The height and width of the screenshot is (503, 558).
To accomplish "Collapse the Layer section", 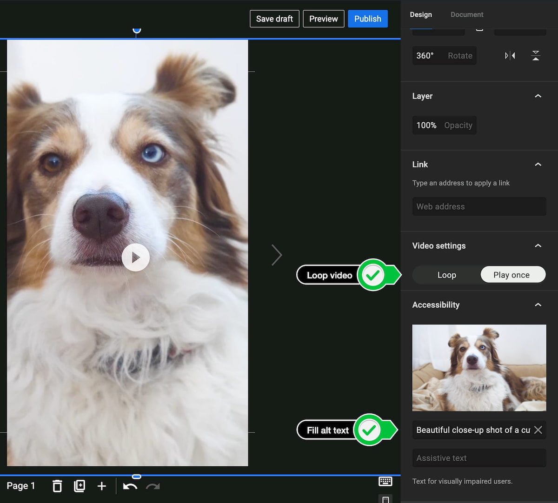I will (x=538, y=96).
